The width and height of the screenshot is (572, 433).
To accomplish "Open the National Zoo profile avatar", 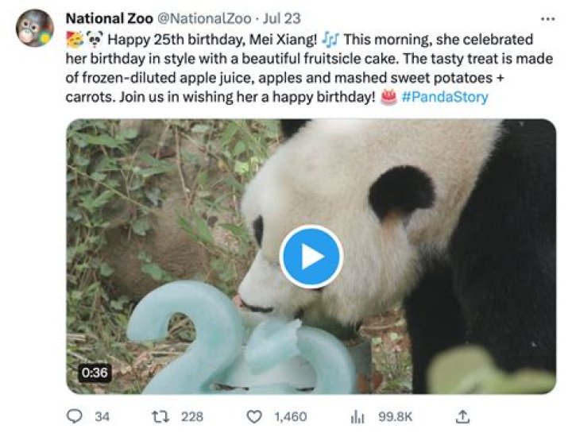I will pyautogui.click(x=34, y=29).
